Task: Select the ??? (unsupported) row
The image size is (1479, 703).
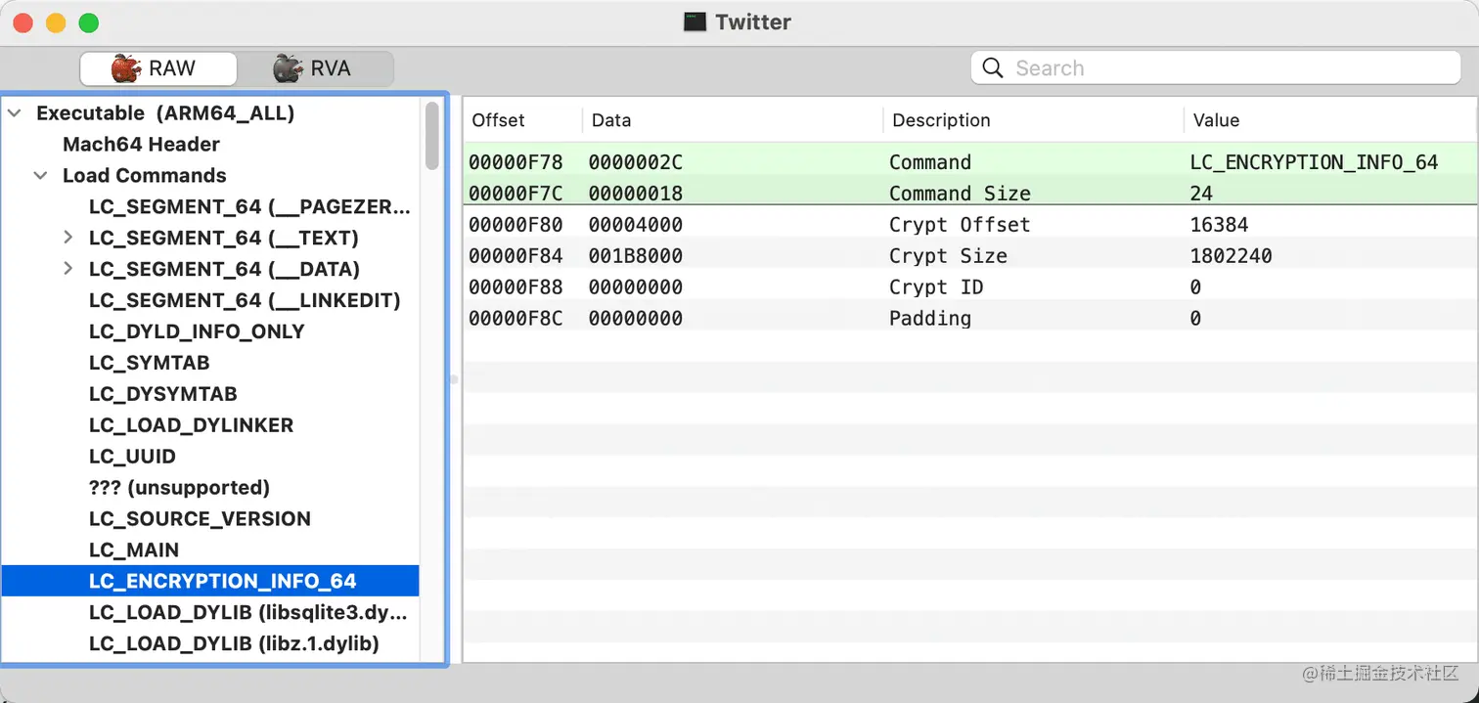Action: click(x=211, y=488)
